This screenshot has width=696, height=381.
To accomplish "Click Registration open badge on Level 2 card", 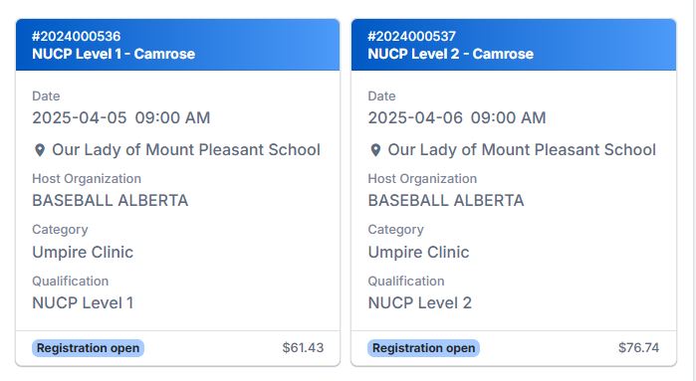I will pos(423,348).
